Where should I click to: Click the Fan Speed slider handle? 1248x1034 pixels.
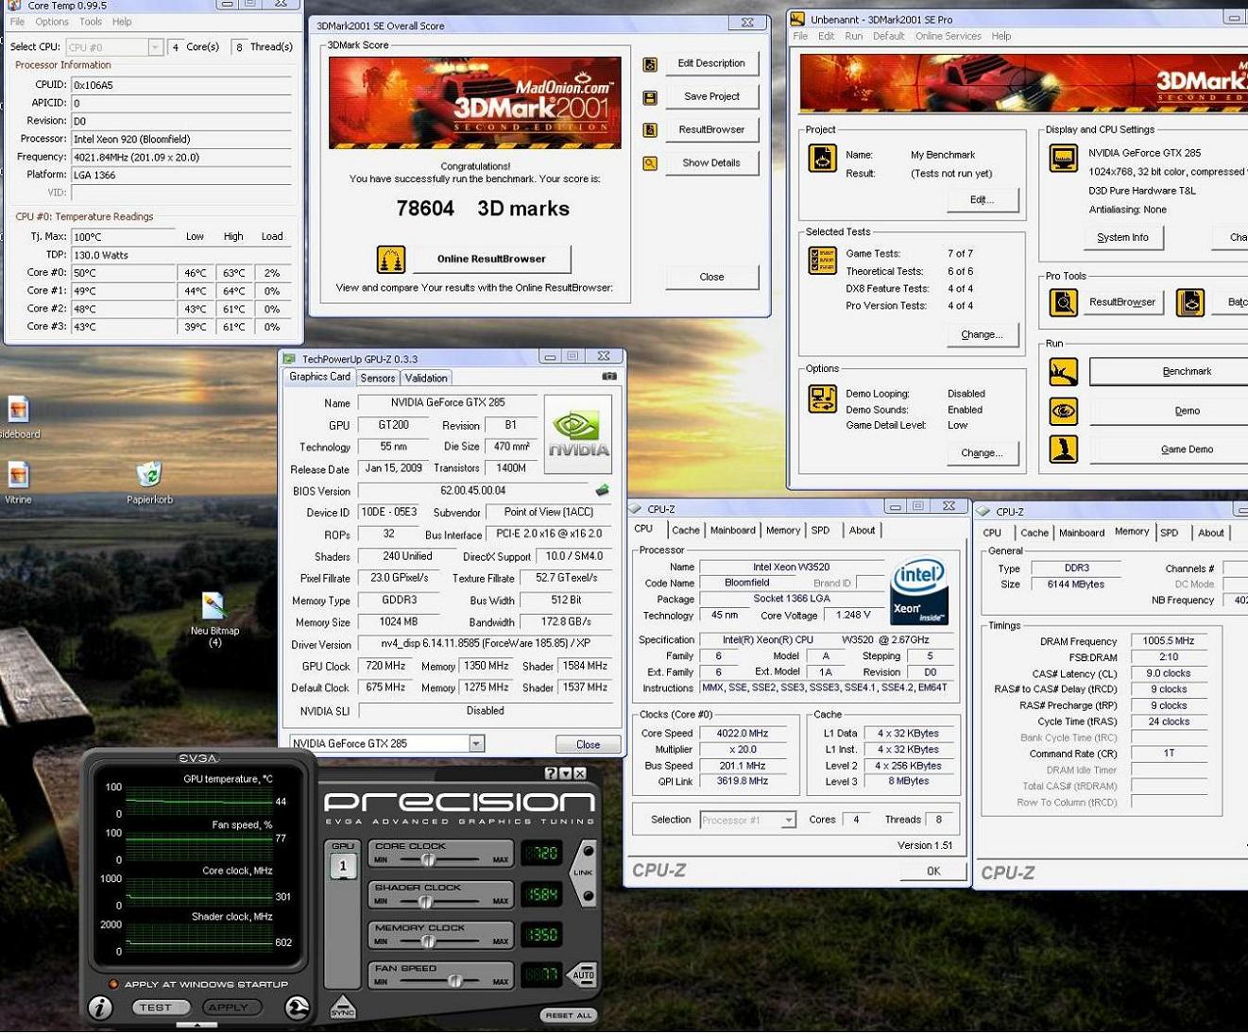click(x=454, y=981)
